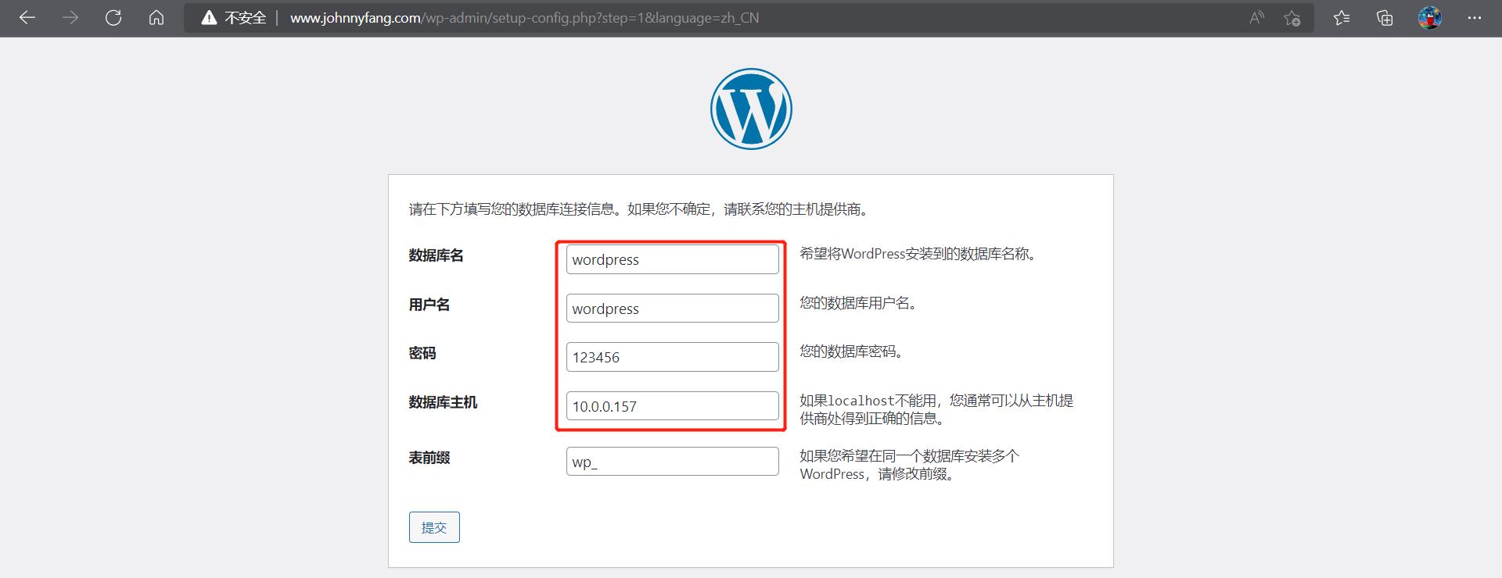Open the browser home page icon

pyautogui.click(x=156, y=18)
